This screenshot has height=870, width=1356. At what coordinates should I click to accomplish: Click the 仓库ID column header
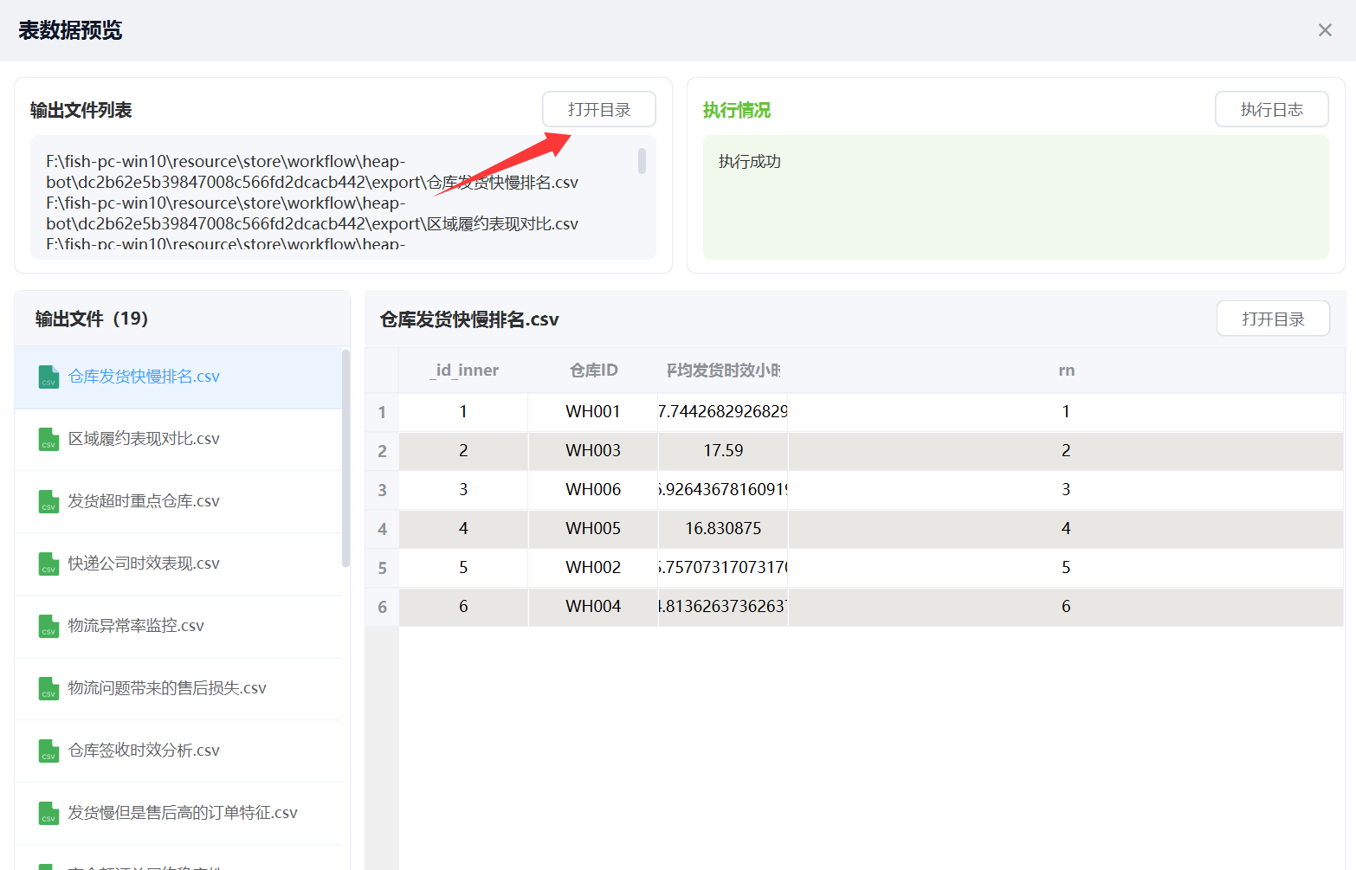[593, 371]
